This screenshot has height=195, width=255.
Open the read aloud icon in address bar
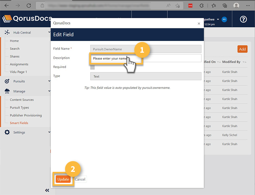click(169, 6)
